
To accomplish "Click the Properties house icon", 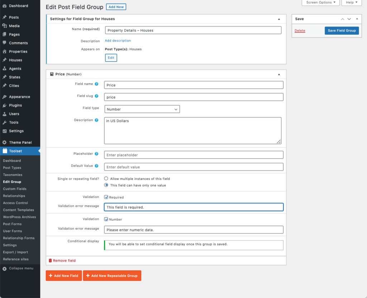I will pos(4,52).
